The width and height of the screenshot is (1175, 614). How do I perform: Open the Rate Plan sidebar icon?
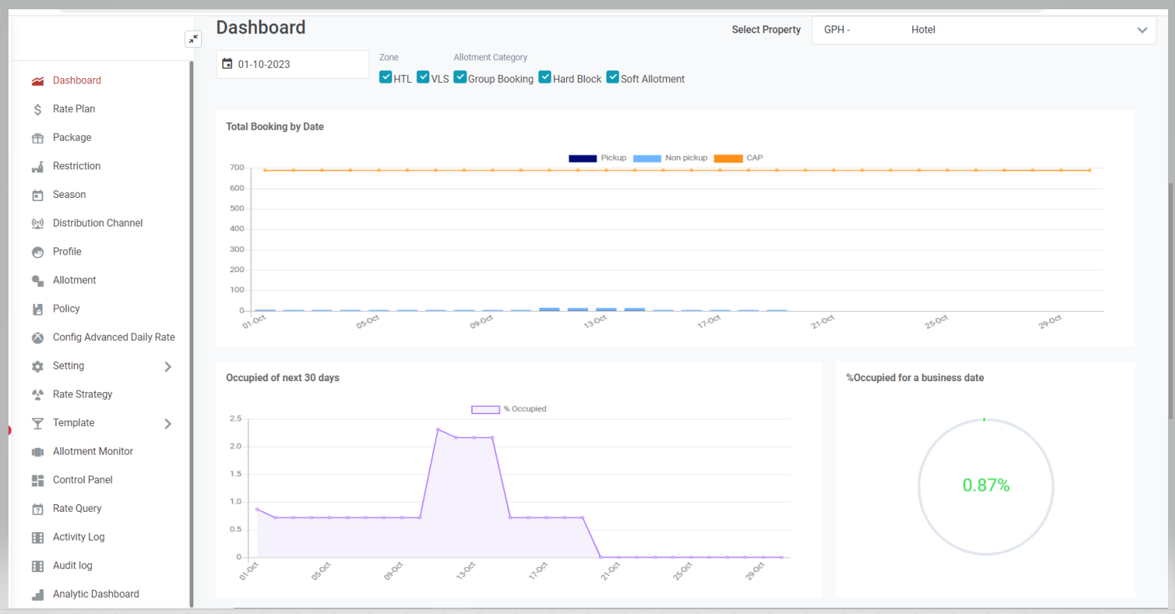(x=37, y=108)
